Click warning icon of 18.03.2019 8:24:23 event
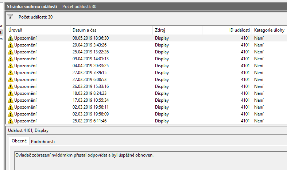Viewport: 287px width, 170px height. [x=11, y=93]
